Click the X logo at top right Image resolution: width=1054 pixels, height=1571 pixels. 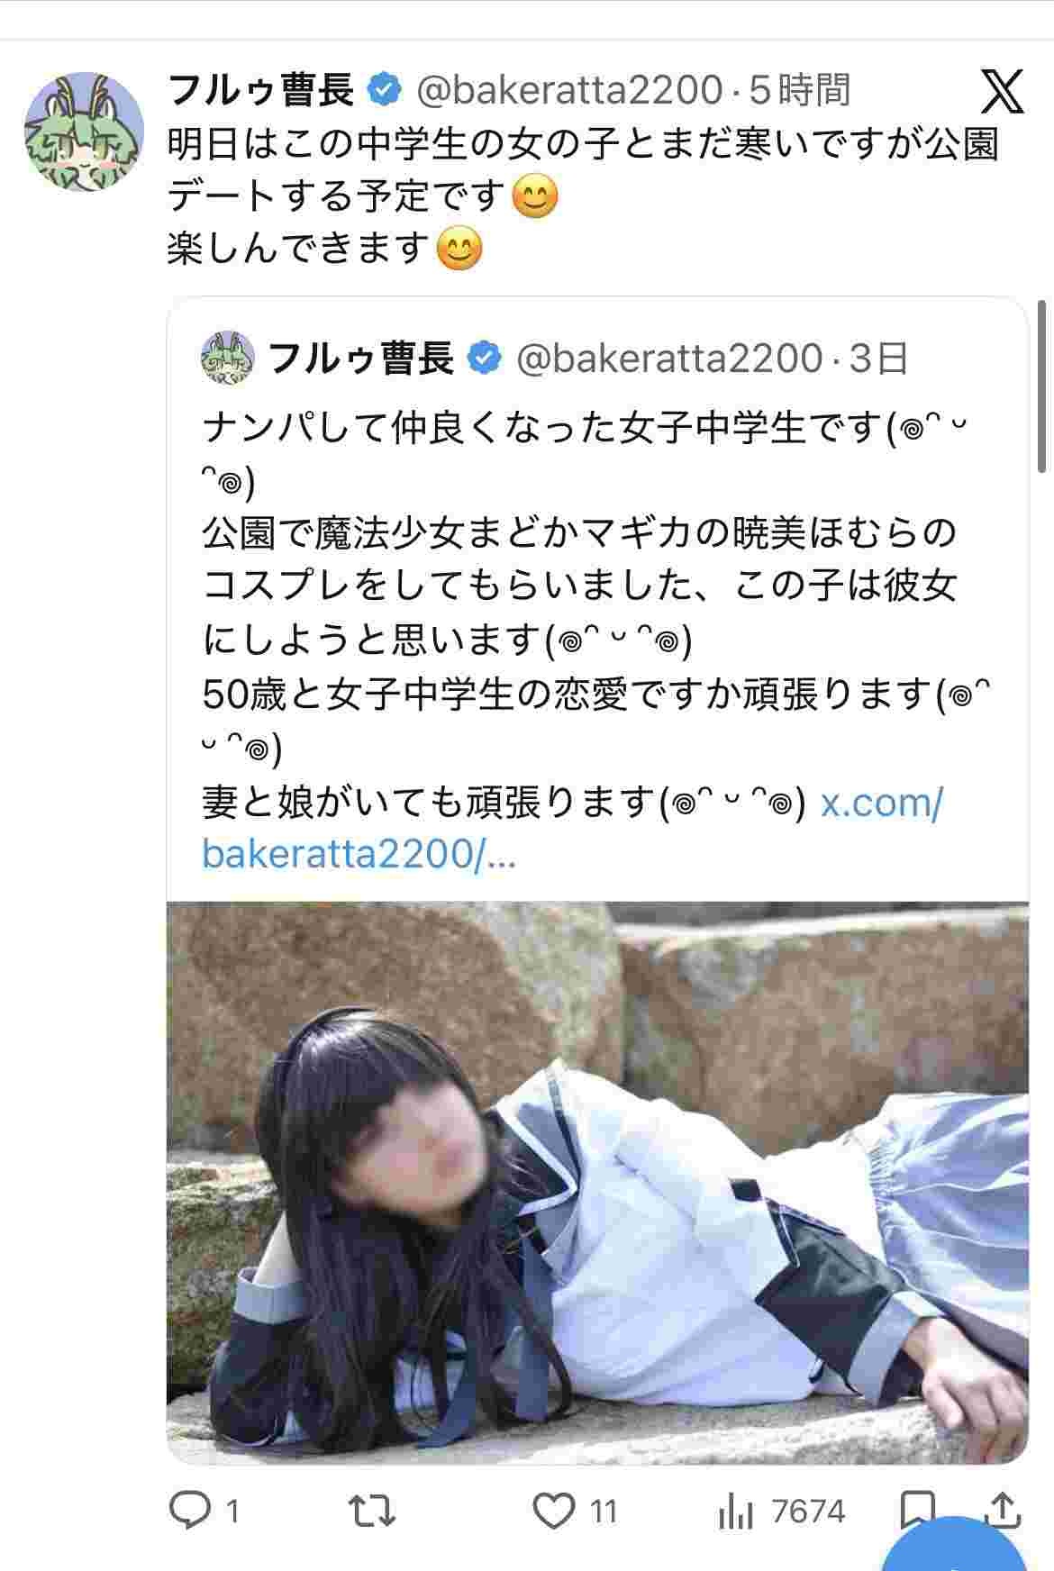(1002, 91)
